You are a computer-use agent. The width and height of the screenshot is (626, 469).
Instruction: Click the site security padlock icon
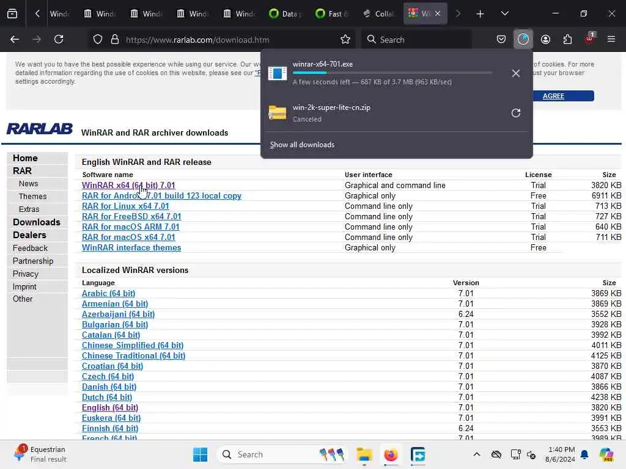point(115,40)
